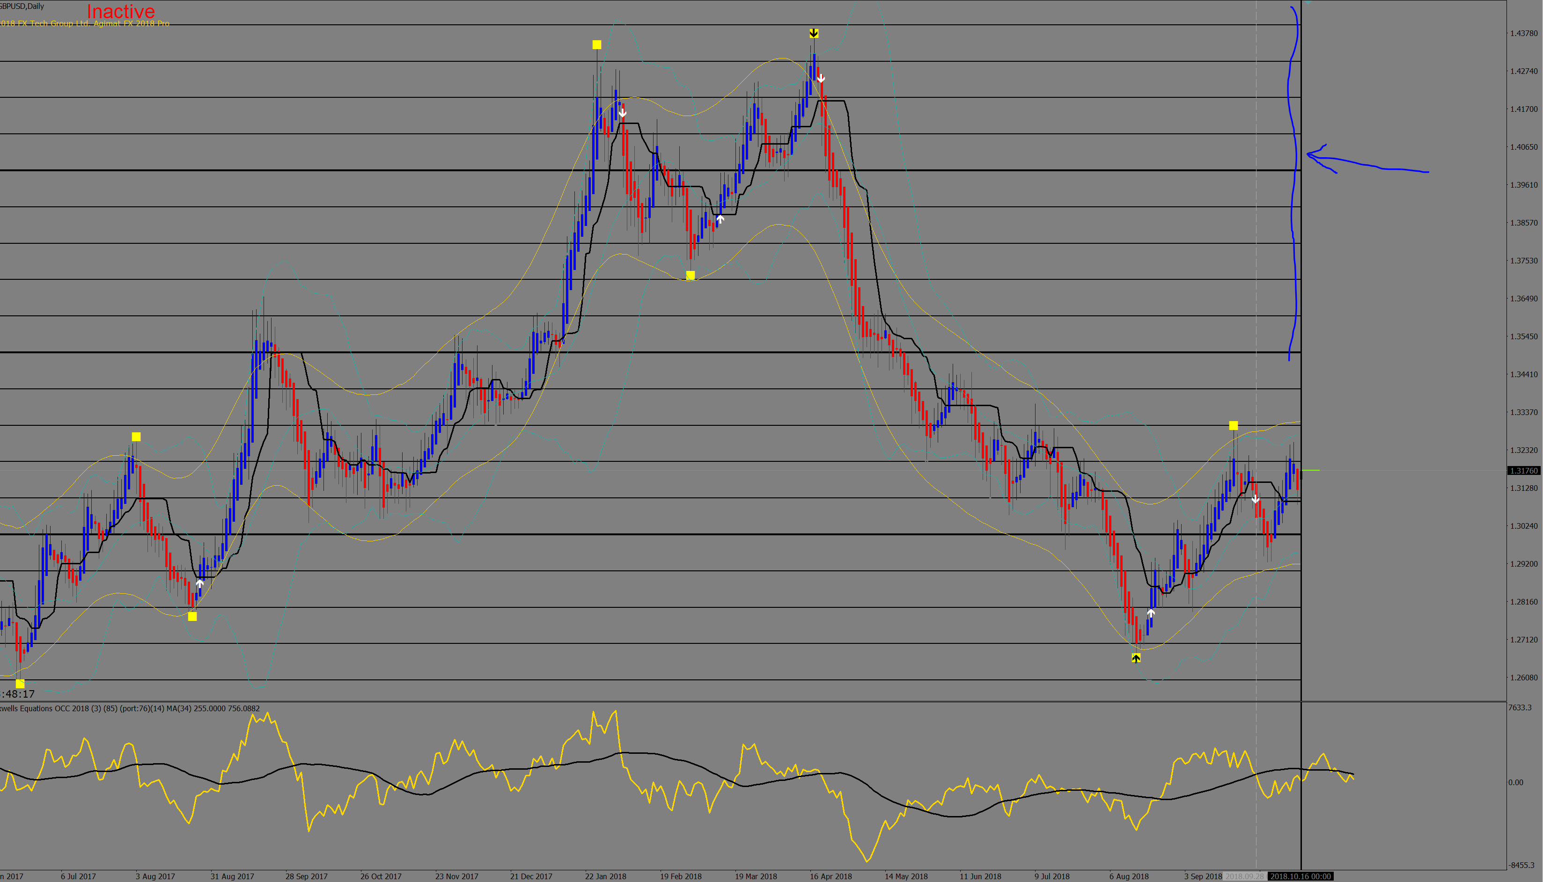1543x882 pixels.
Task: Click the gray 2018.09.28 date label
Action: (1244, 876)
